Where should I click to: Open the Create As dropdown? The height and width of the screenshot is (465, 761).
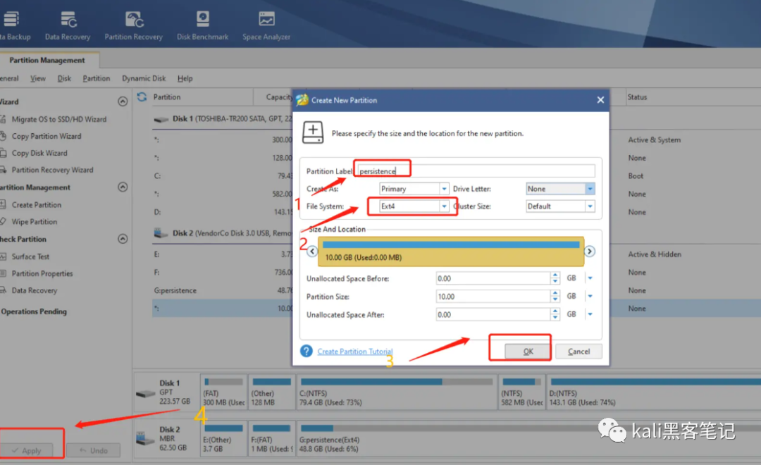pos(444,189)
